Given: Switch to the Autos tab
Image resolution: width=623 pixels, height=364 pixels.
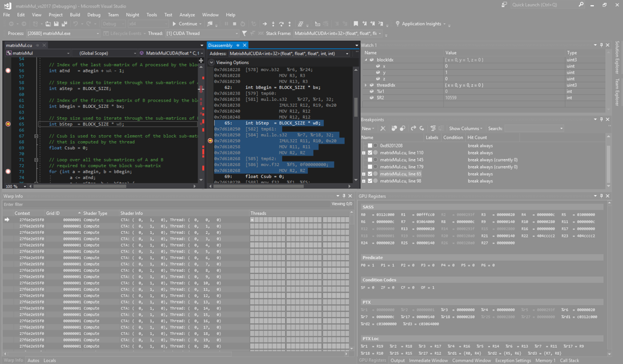Looking at the screenshot, I should click(x=33, y=361).
